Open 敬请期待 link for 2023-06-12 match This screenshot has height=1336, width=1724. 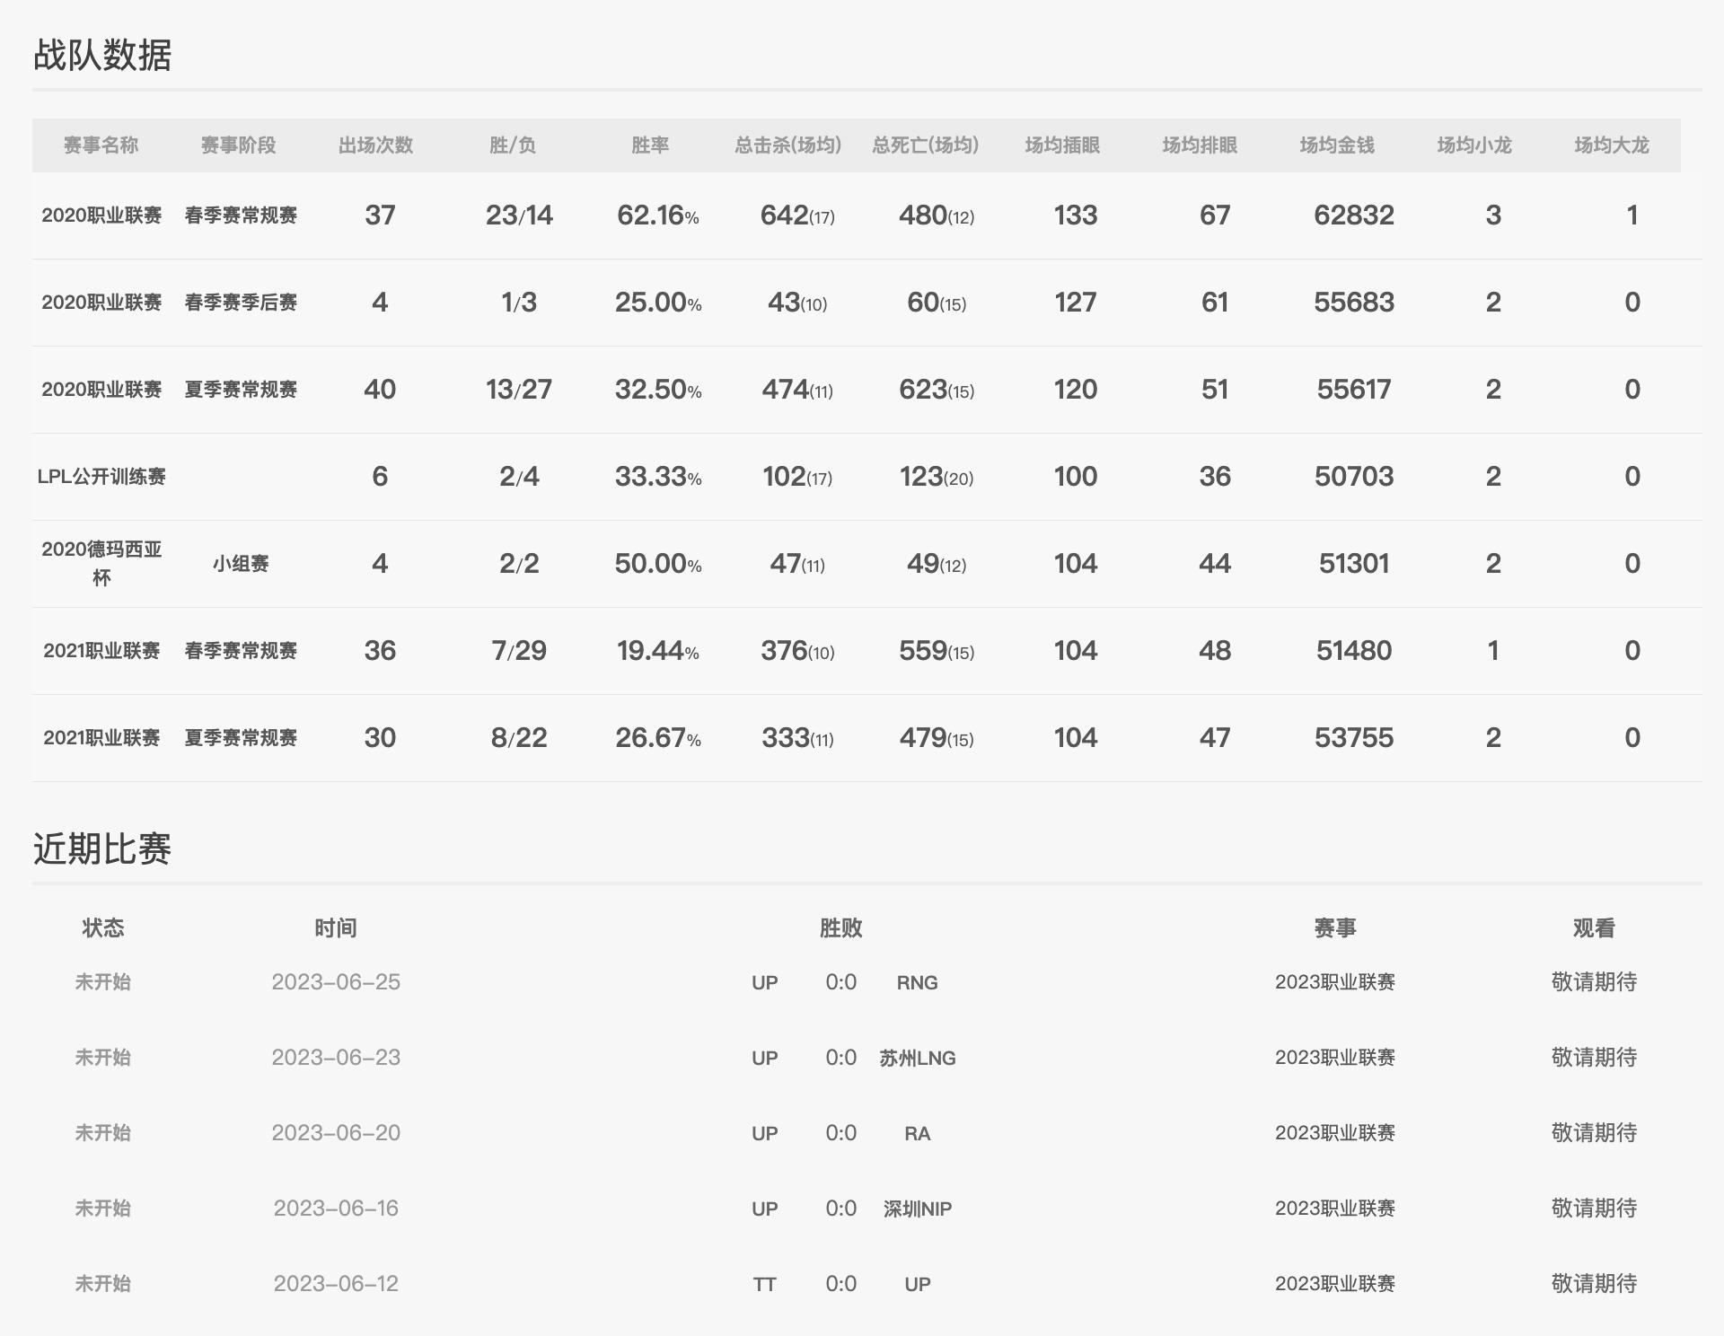pos(1594,1284)
